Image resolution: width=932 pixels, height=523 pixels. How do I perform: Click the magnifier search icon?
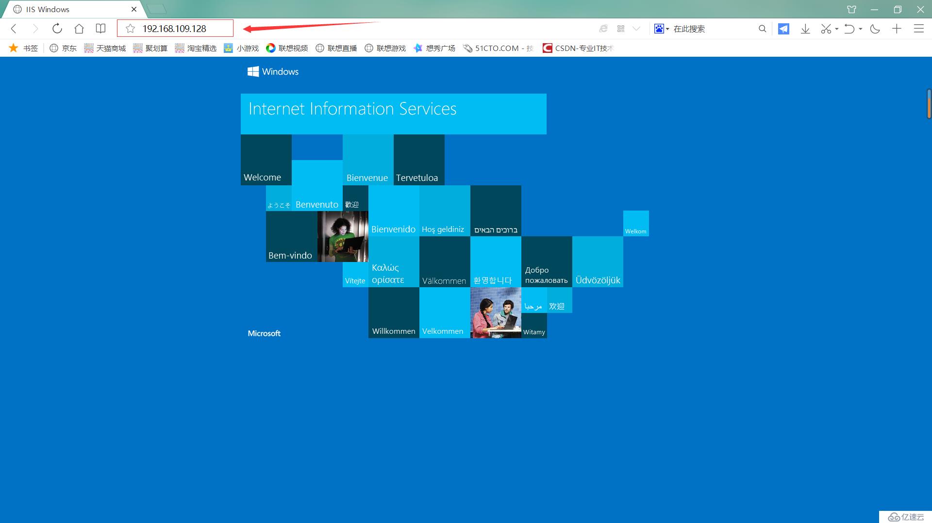click(x=763, y=29)
